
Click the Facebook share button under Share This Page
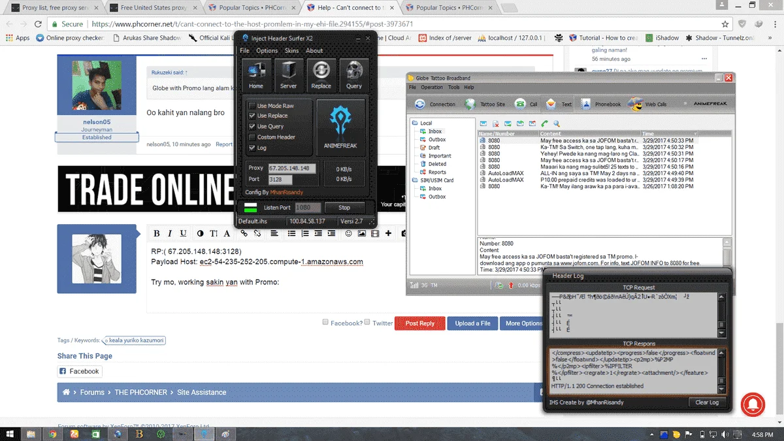[x=80, y=371]
